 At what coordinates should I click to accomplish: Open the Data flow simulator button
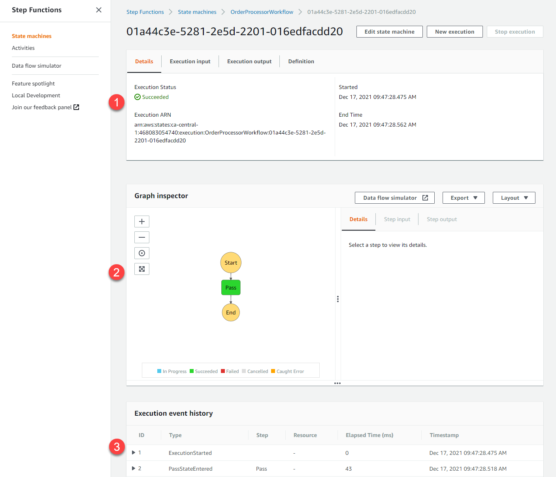pos(395,198)
